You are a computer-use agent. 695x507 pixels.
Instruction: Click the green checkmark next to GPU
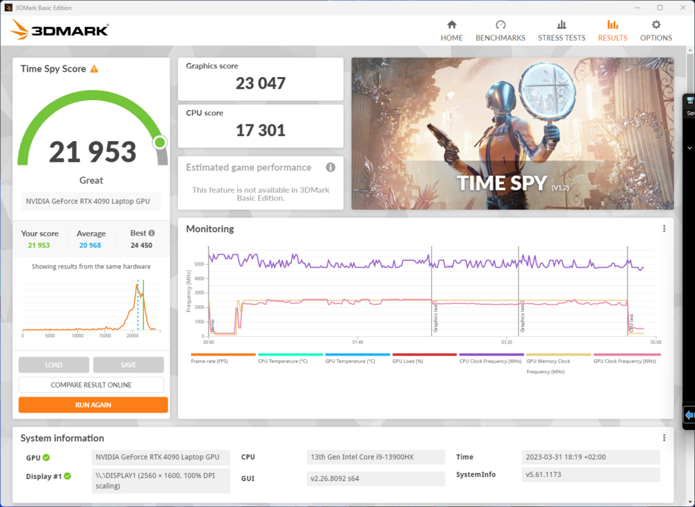click(47, 458)
